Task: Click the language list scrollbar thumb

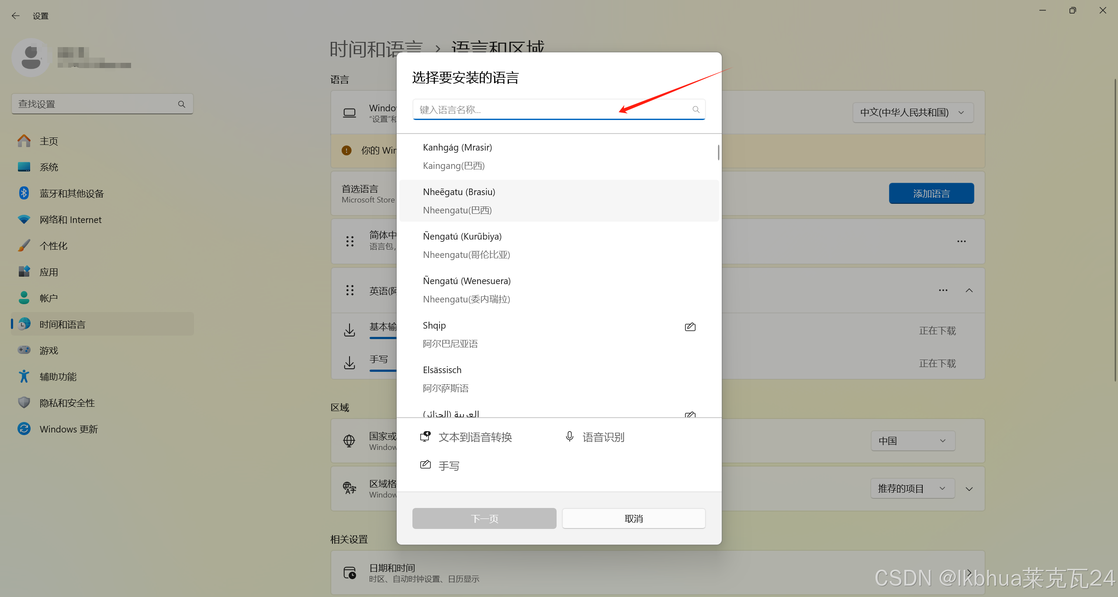Action: [718, 152]
